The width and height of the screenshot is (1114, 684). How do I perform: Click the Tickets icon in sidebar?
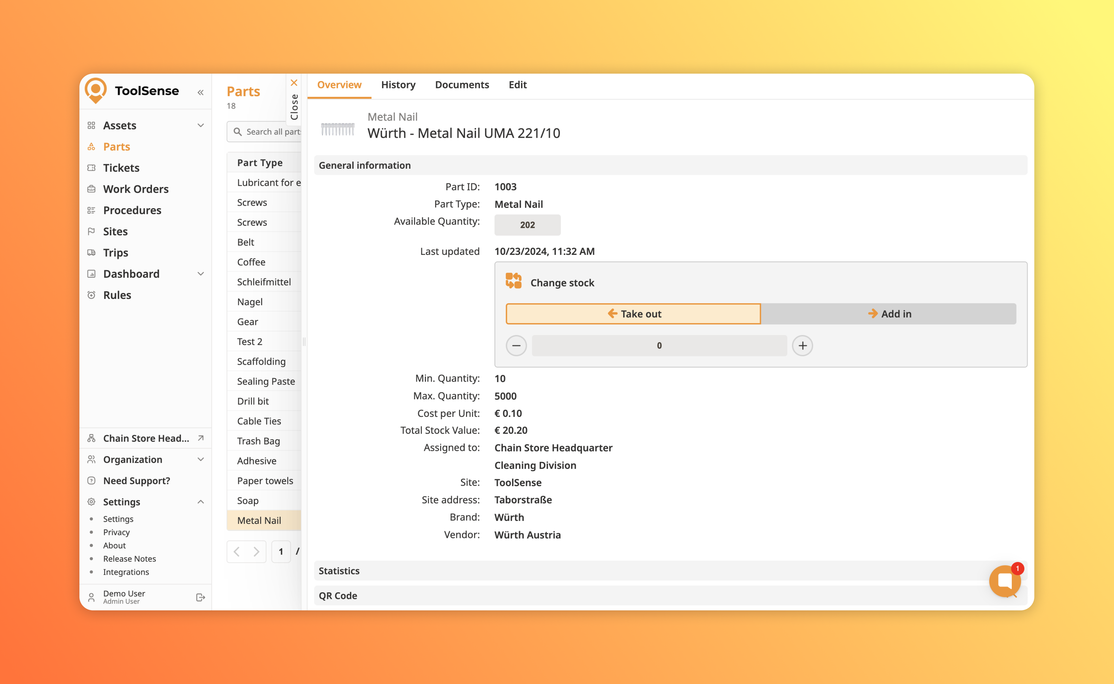point(91,168)
